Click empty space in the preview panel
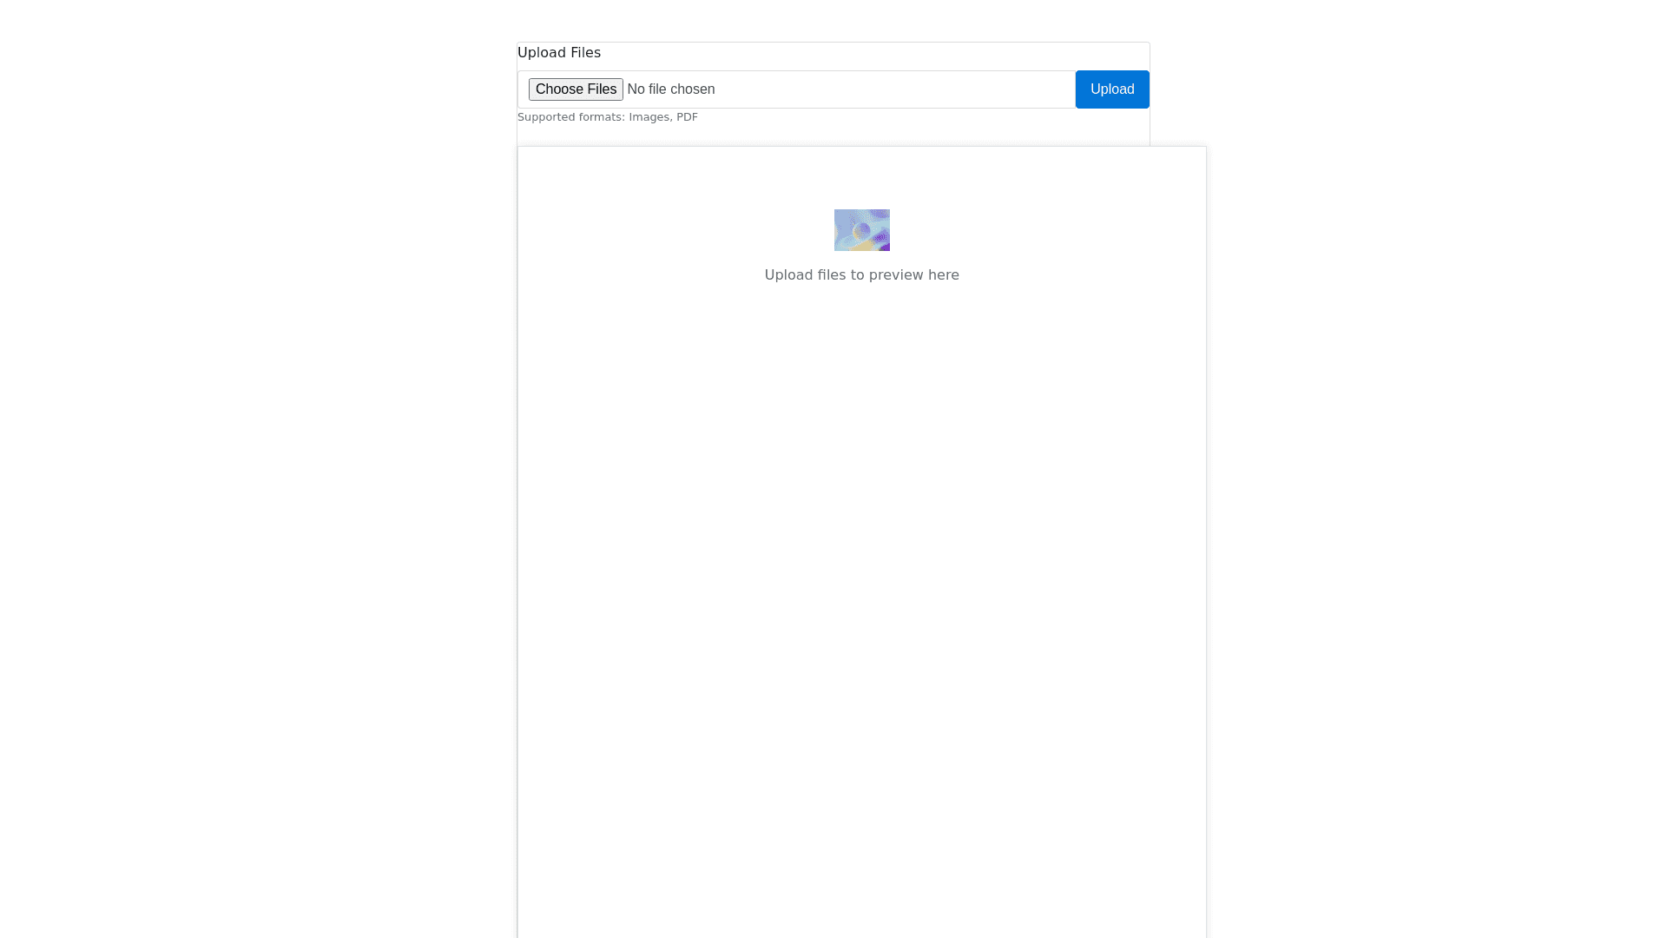This screenshot has height=938, width=1667. 861,521
